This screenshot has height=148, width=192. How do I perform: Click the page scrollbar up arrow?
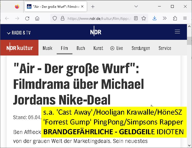point(189,26)
